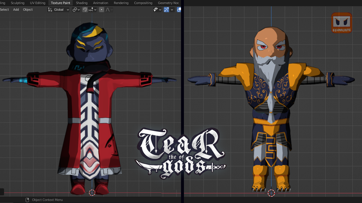Switch to the Shading workspace tab
This screenshot has height=203, width=362.
click(x=82, y=3)
